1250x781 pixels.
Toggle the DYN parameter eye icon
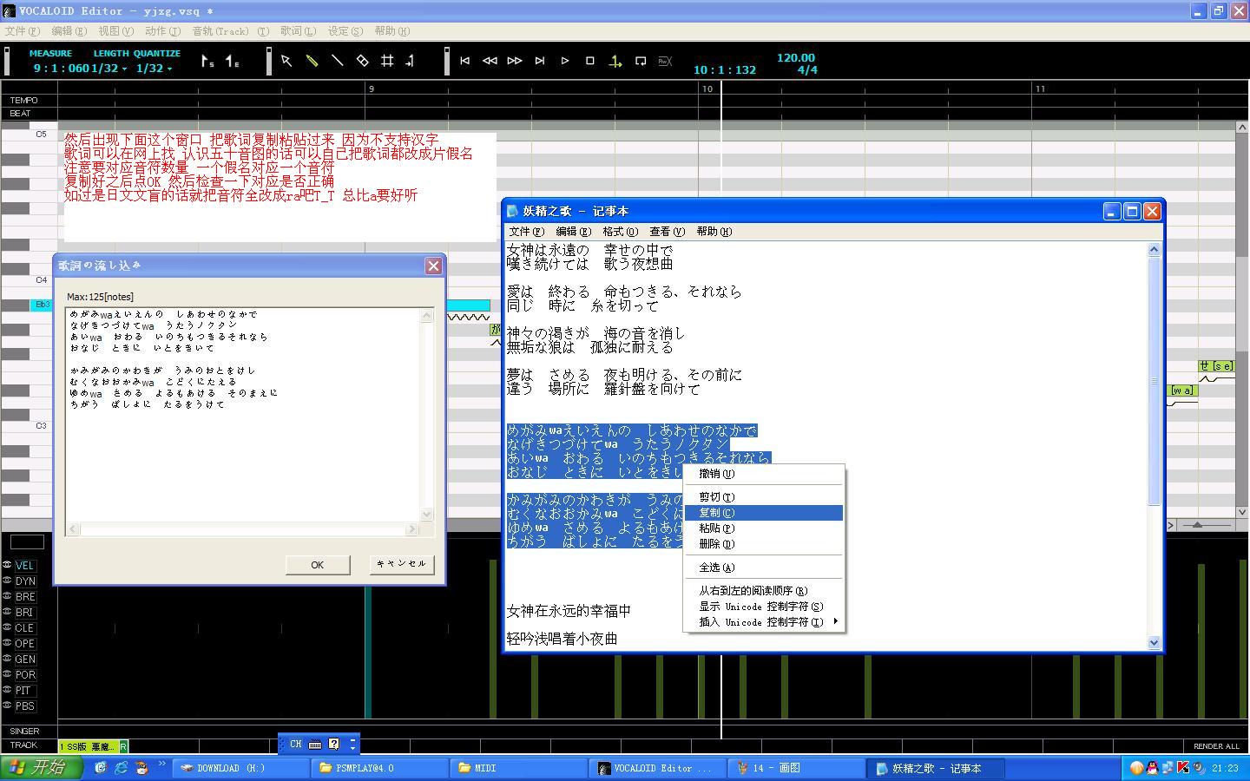pyautogui.click(x=7, y=581)
